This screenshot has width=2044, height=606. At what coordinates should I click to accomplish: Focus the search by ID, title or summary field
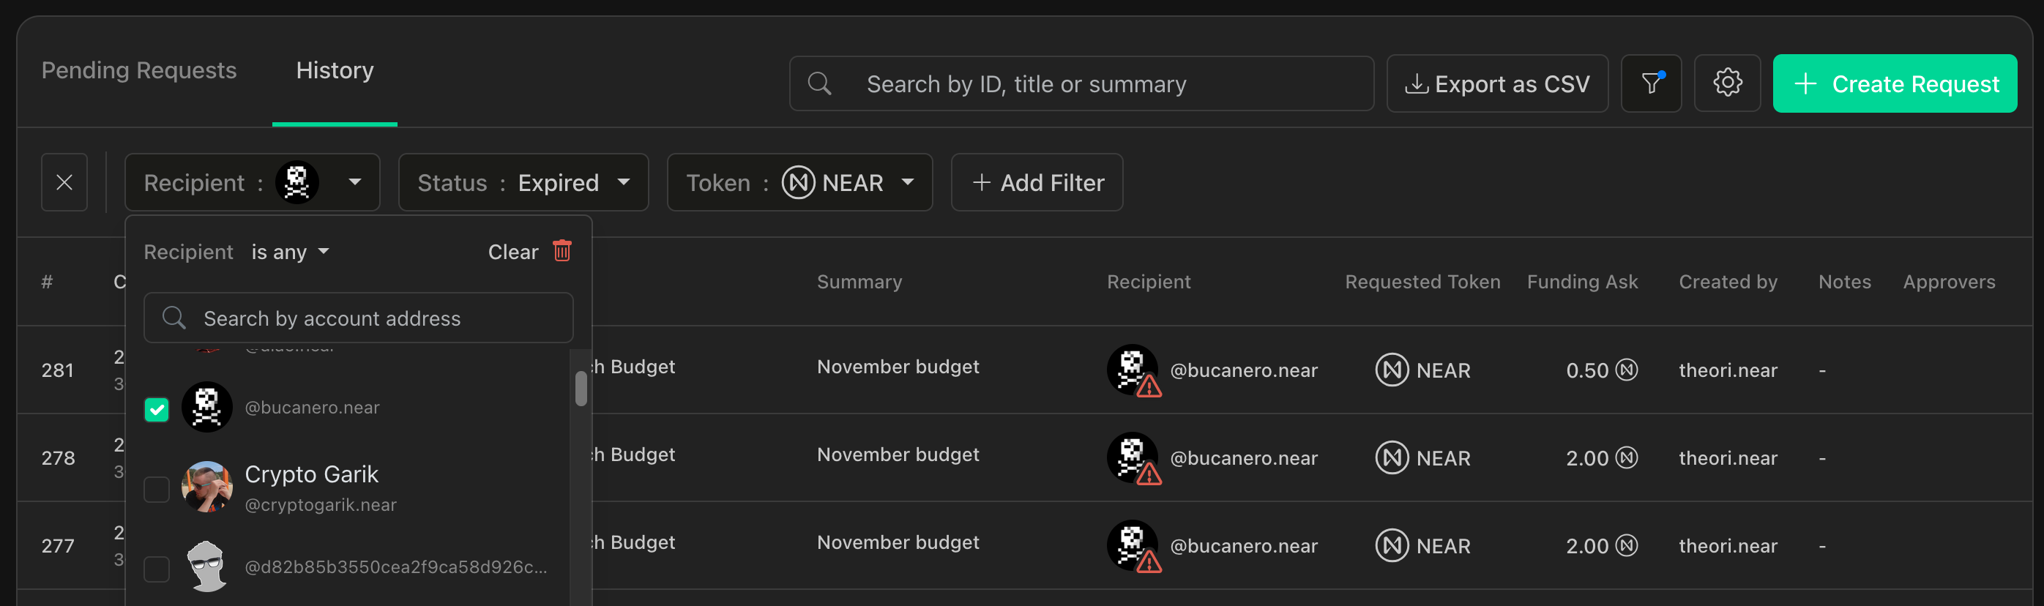(1081, 83)
